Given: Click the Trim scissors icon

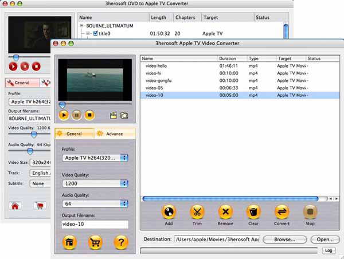Looking at the screenshot, I should point(197,213).
